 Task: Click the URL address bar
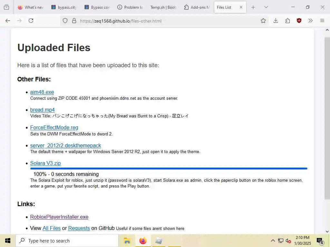point(164,21)
